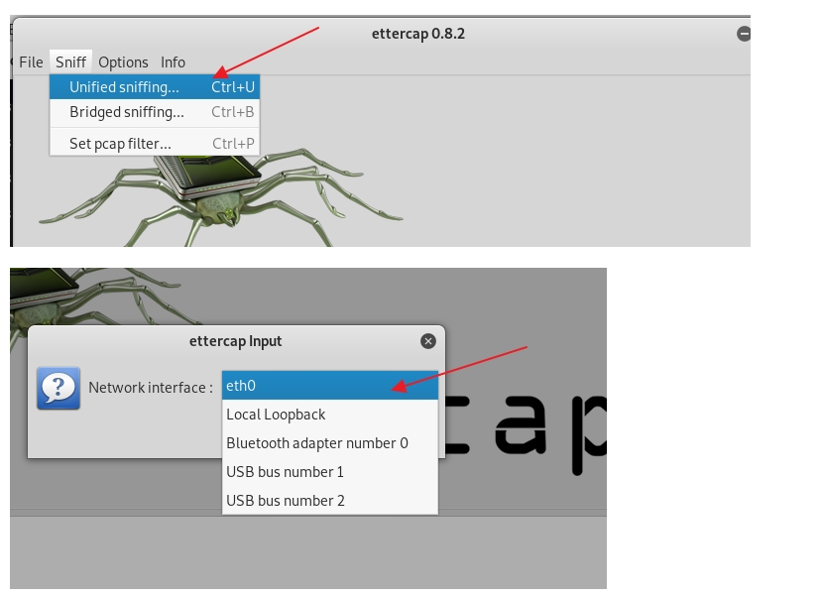Choose USB bus number 1 interface
This screenshot has height=598, width=823.
tap(329, 472)
